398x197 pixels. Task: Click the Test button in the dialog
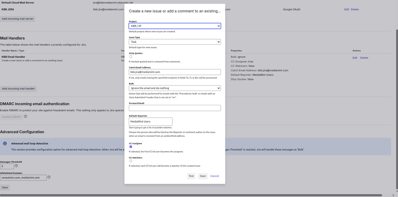pyautogui.click(x=191, y=176)
